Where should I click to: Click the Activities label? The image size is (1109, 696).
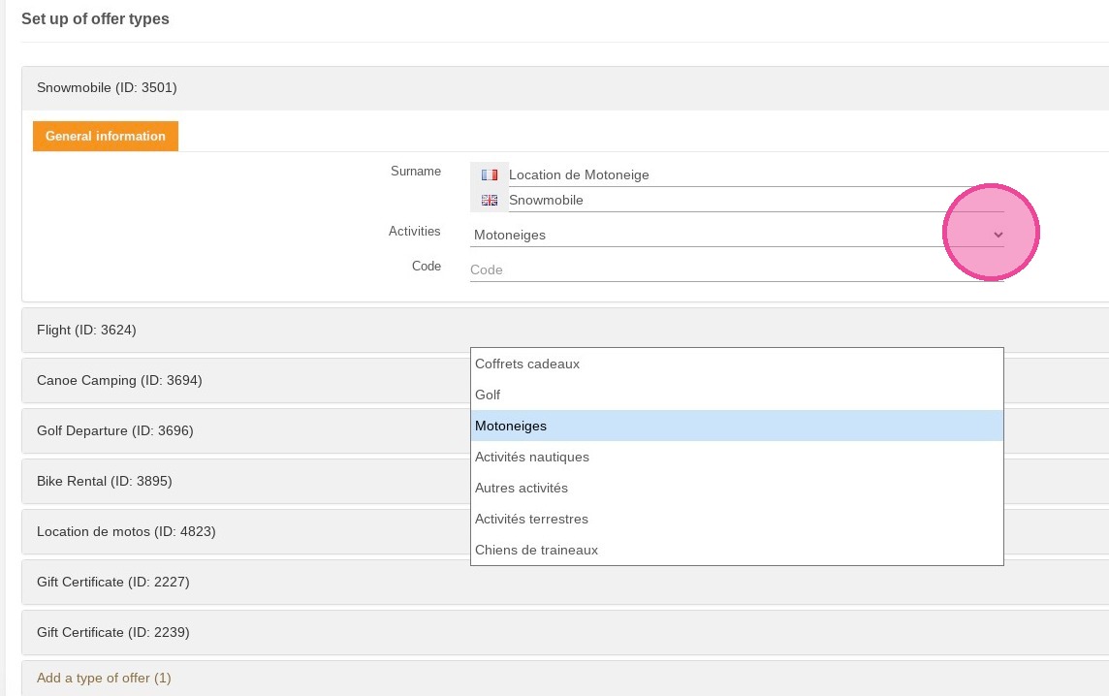click(415, 232)
